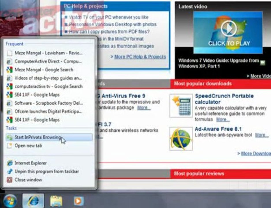Open More PC Help & Projects link
Viewport: 271px width, 208px height.
coord(140,57)
